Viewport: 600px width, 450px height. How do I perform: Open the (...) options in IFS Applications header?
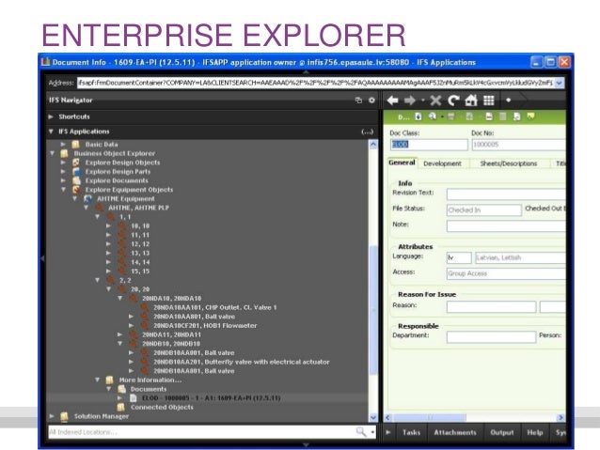pos(367,132)
